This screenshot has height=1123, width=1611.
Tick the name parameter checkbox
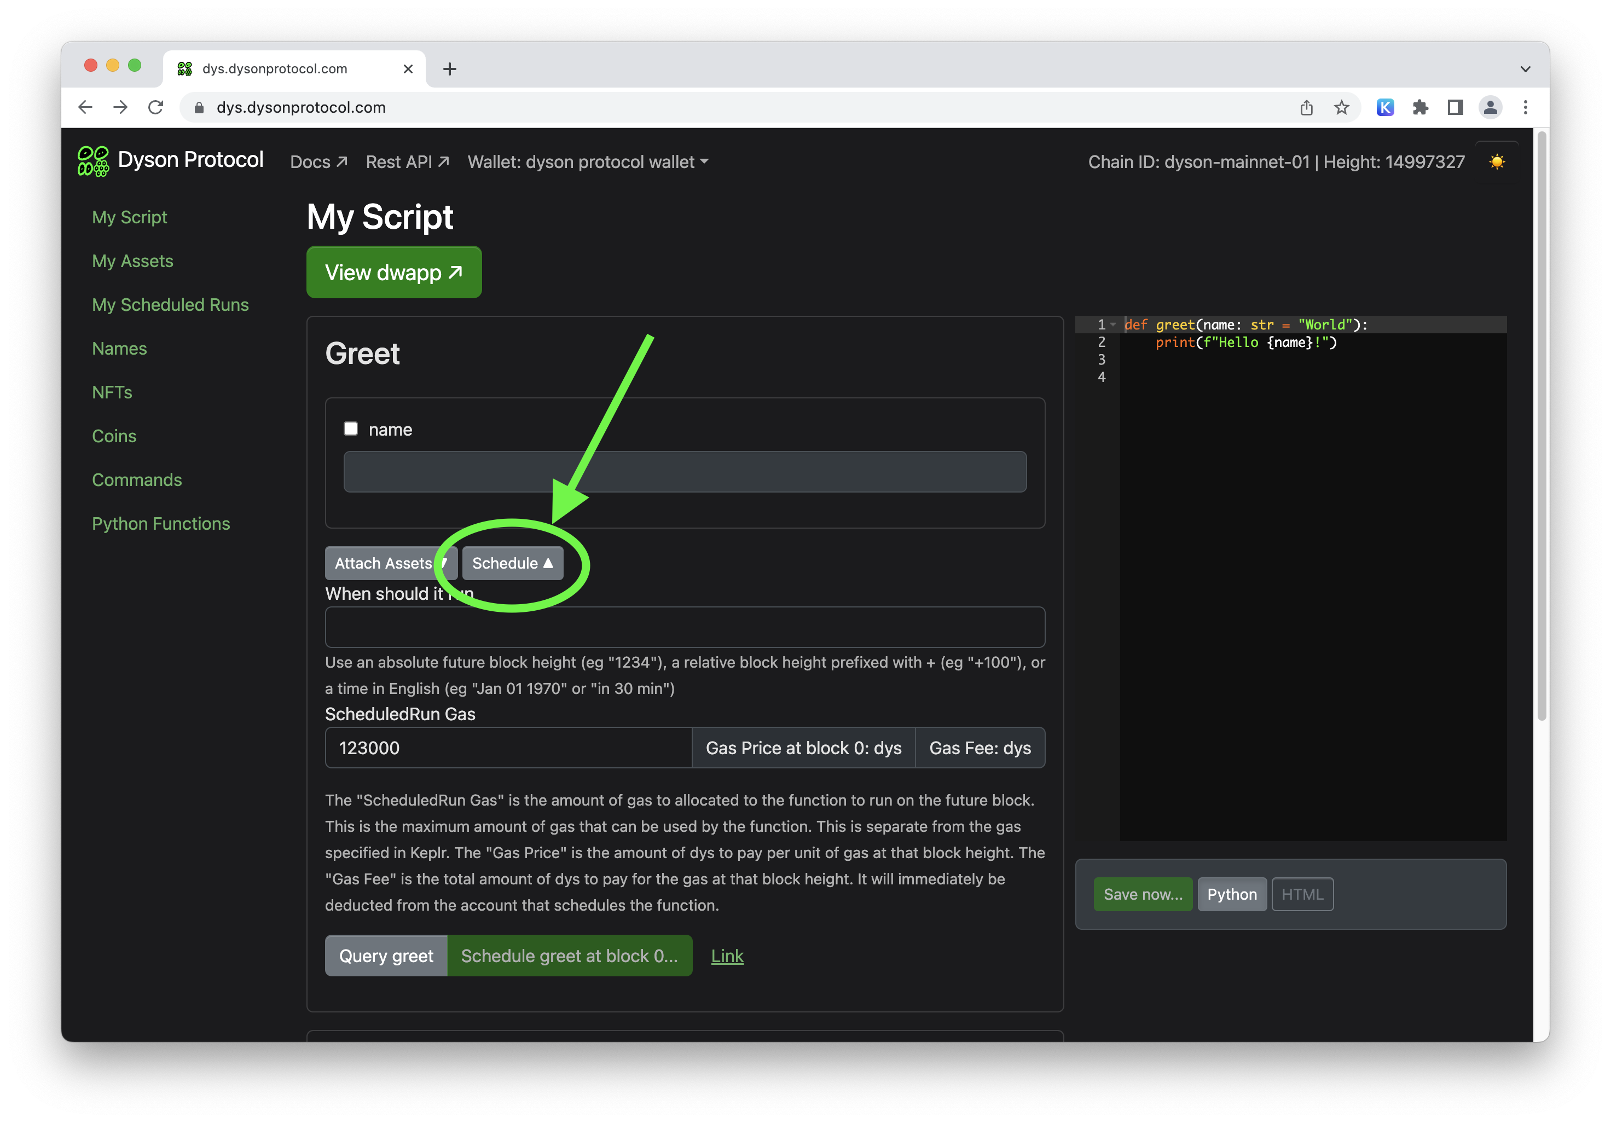351,429
